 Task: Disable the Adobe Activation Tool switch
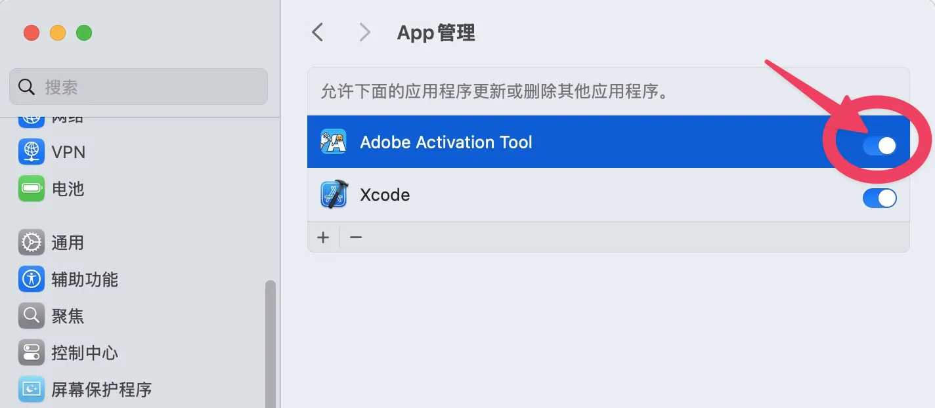879,146
